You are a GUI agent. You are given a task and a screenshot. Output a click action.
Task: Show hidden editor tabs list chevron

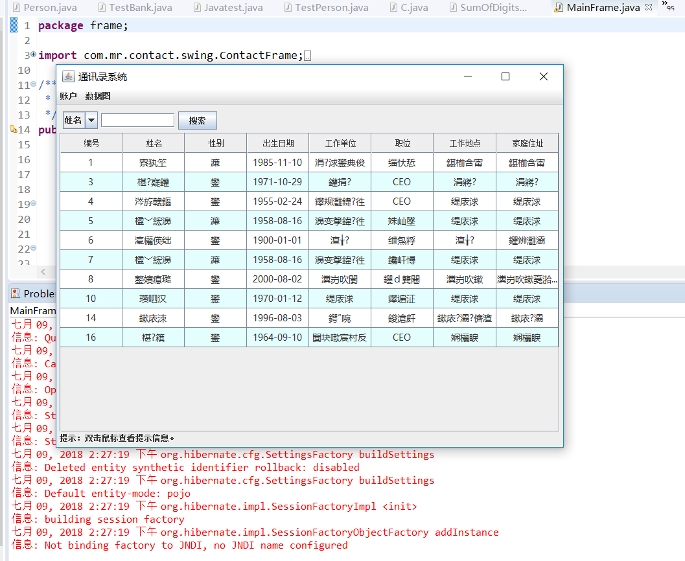point(668,5)
